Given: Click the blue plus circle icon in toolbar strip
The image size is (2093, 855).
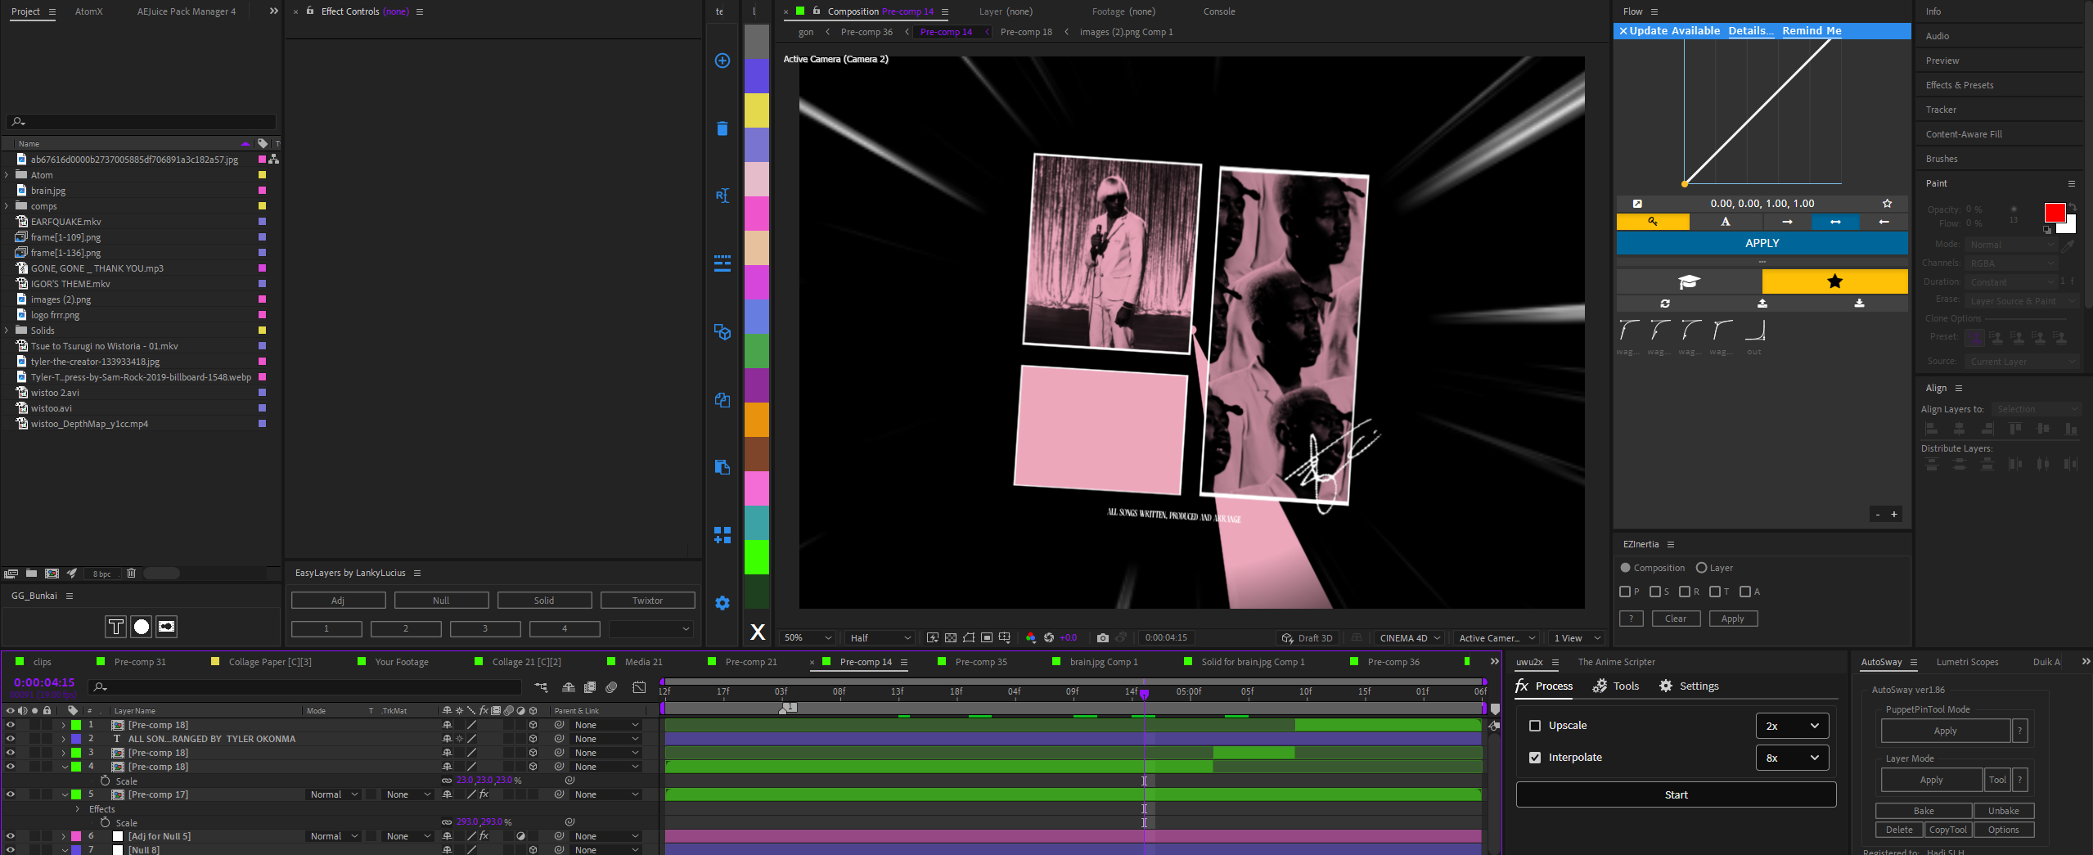Looking at the screenshot, I should coord(722,61).
